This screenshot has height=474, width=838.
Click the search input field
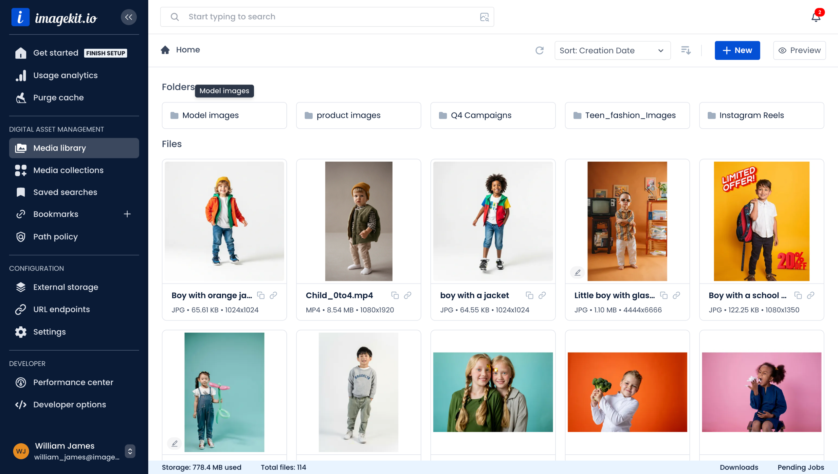tap(327, 17)
